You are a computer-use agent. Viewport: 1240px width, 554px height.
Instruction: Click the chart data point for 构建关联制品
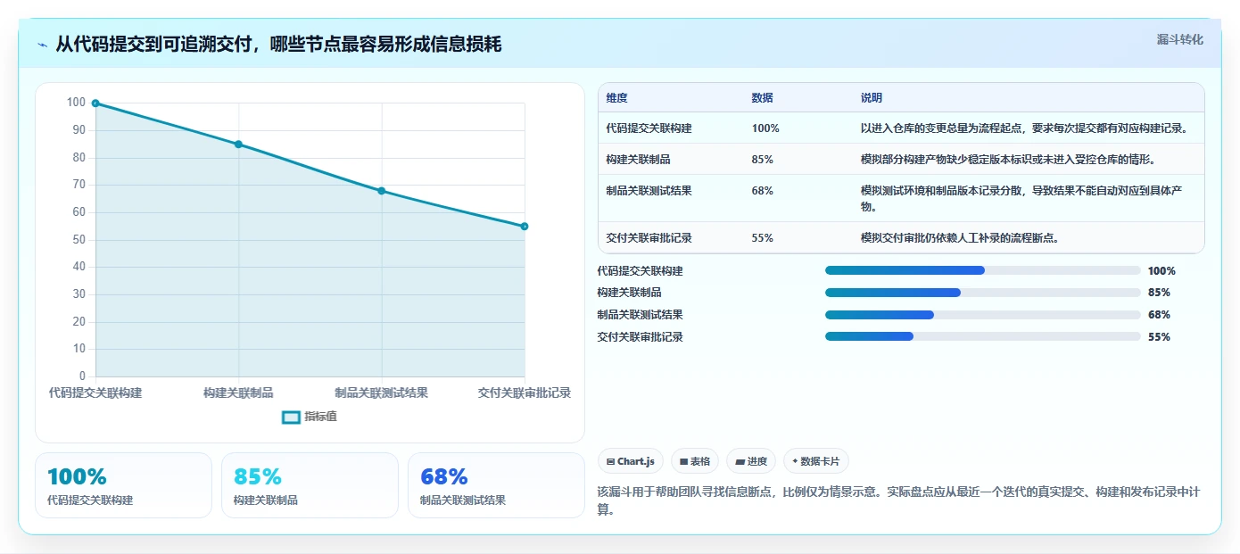pos(238,145)
